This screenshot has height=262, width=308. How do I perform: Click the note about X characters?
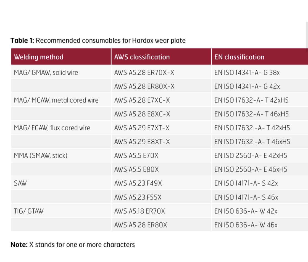(73, 245)
